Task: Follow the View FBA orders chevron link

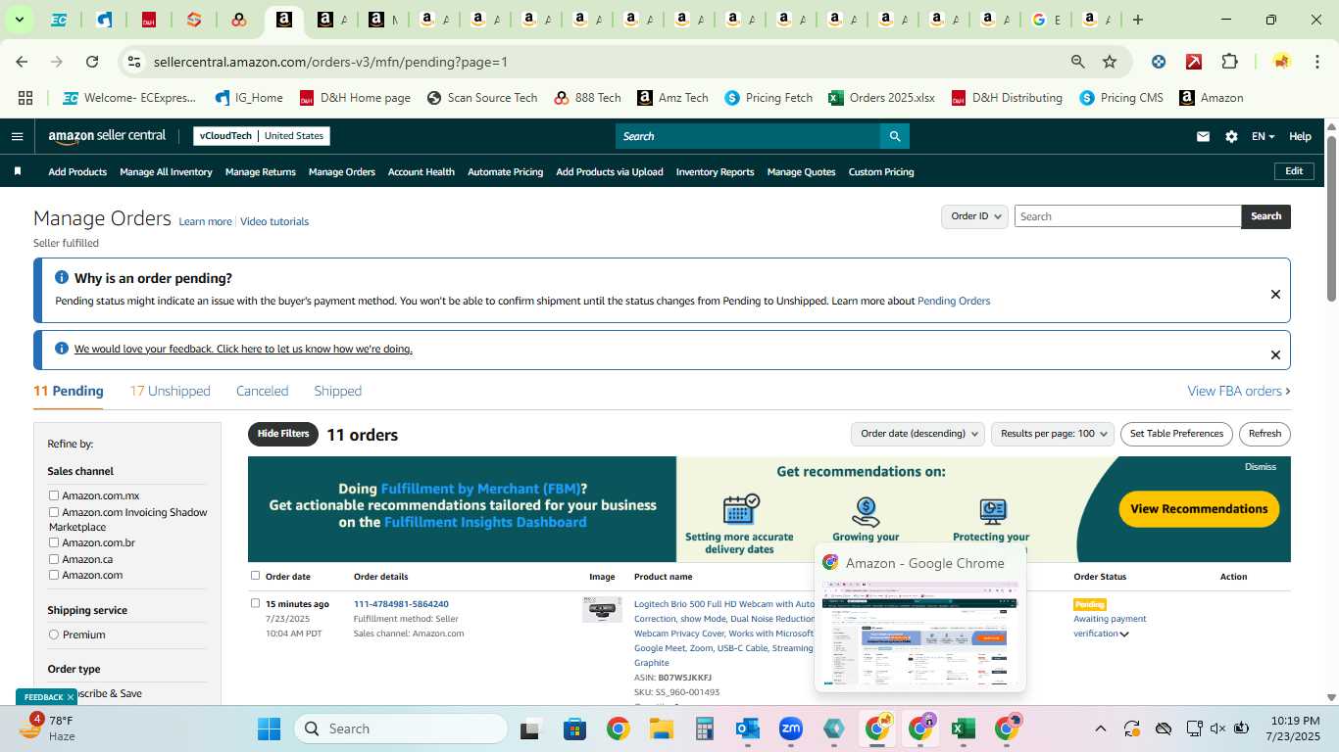Action: point(1239,391)
